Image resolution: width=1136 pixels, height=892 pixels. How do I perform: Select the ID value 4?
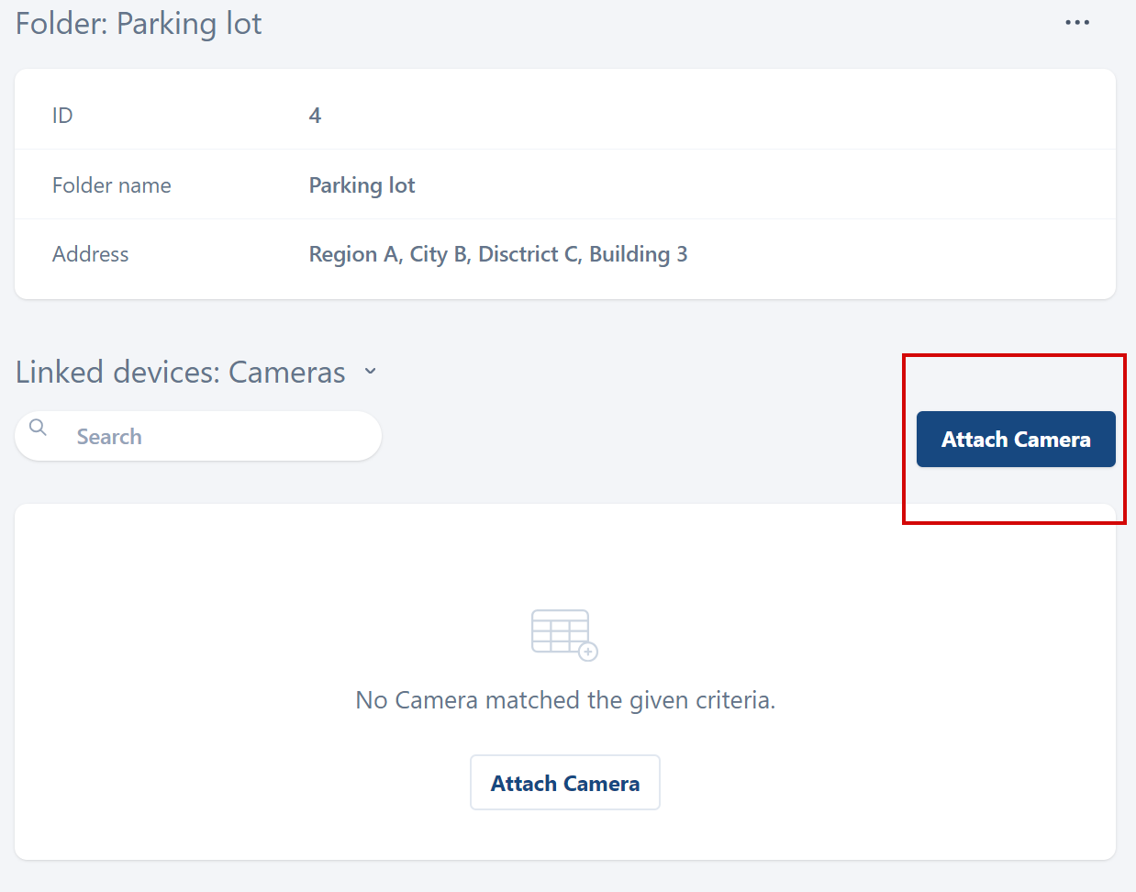315,116
